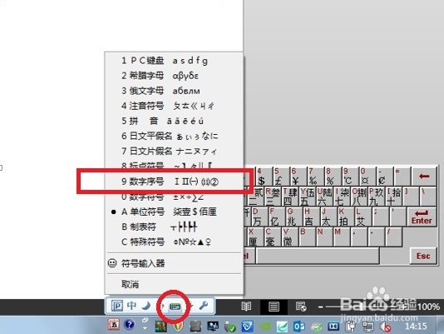
Task: Open IME settings wrench icon
Action: (x=204, y=306)
